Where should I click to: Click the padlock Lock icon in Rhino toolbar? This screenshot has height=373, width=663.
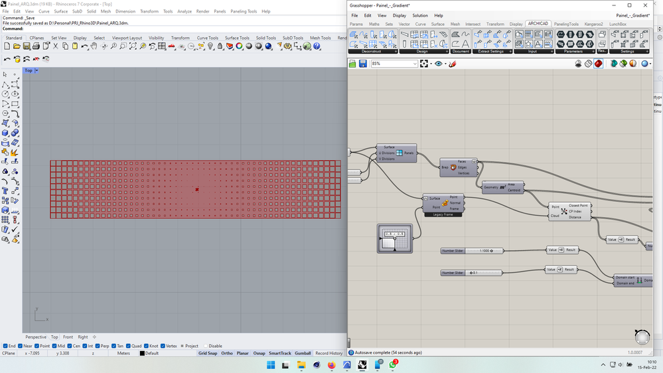[220, 46]
